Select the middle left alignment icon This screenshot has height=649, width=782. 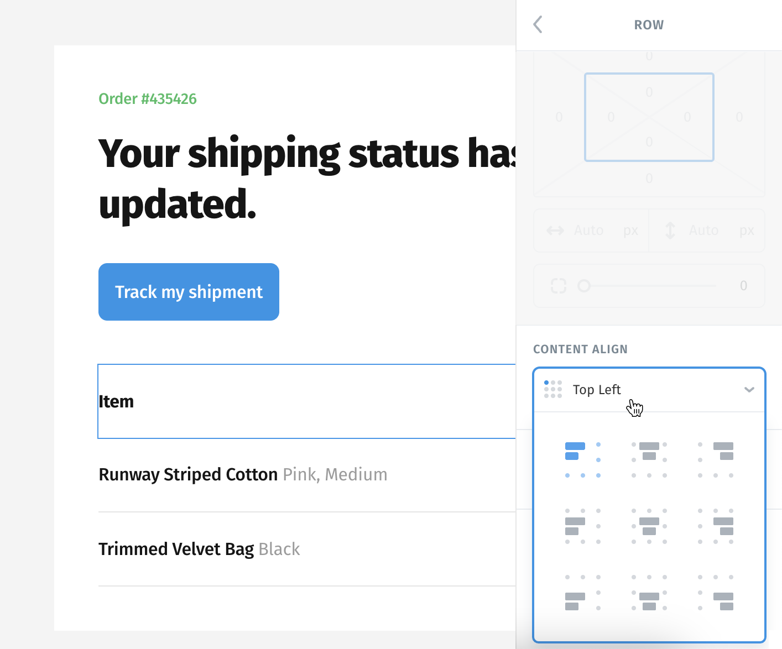(583, 526)
